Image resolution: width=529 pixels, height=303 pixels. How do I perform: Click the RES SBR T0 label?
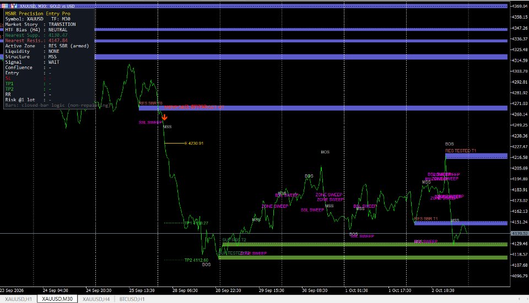point(150,103)
